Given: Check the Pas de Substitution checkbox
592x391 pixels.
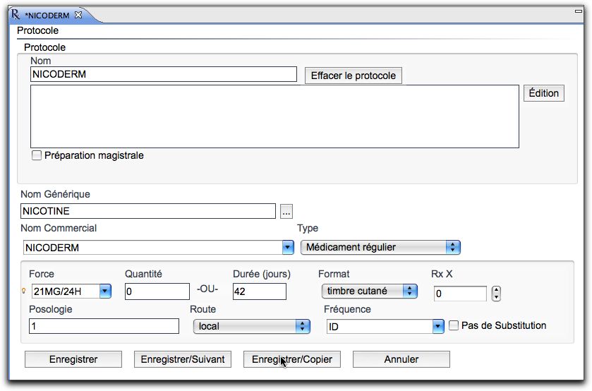Looking at the screenshot, I should 454,325.
